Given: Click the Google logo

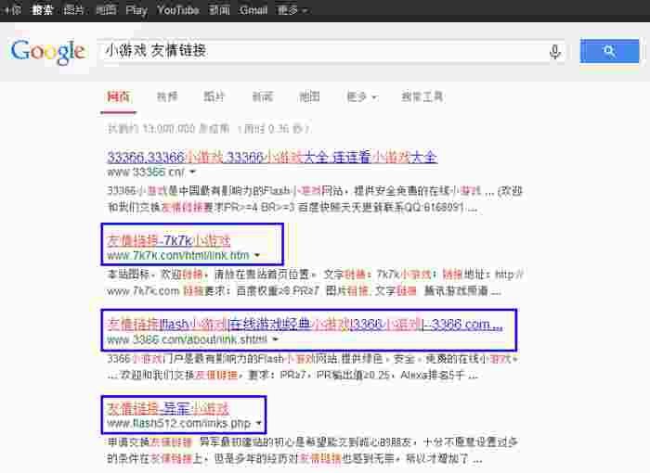Looking at the screenshot, I should [48, 52].
